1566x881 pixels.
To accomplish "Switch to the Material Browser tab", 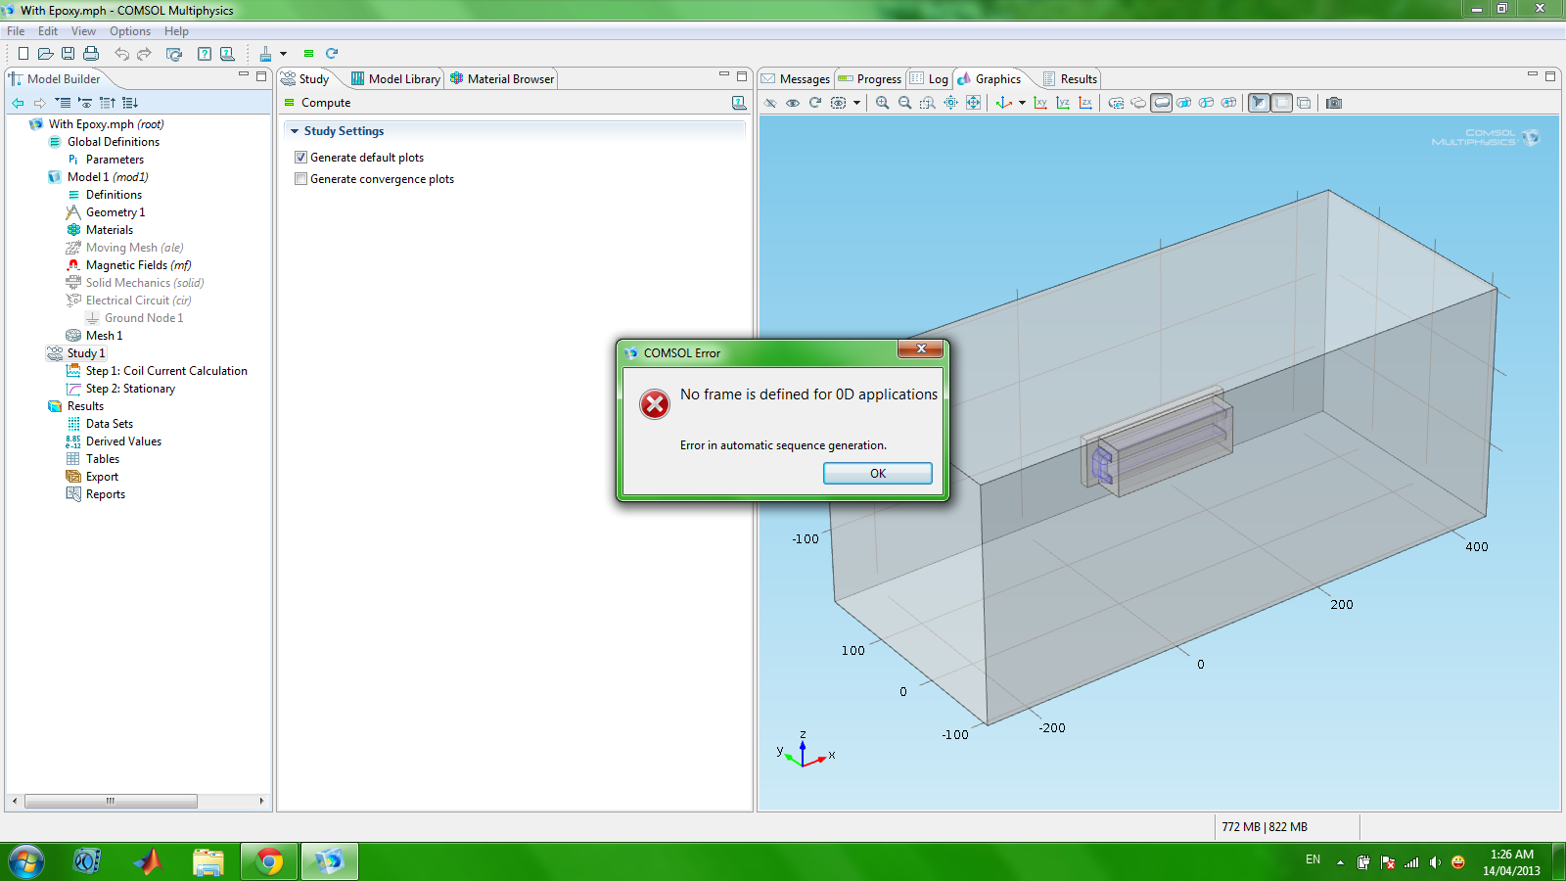I will [x=502, y=79].
